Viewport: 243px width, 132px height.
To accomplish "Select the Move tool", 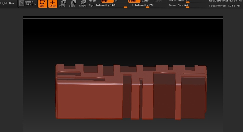I will pos(62,4).
